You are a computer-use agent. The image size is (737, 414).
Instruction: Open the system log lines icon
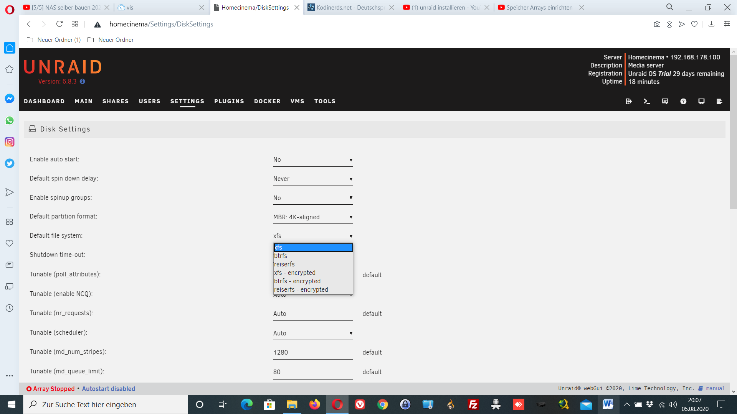[719, 102]
